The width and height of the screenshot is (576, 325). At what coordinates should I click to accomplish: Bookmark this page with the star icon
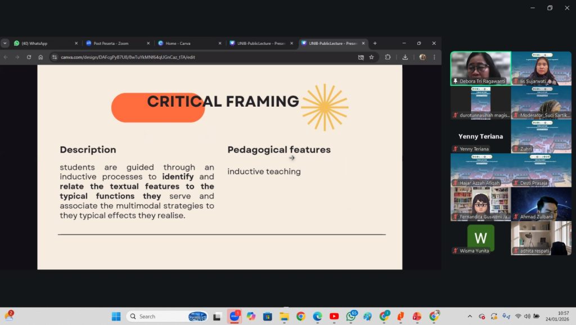coord(372,57)
